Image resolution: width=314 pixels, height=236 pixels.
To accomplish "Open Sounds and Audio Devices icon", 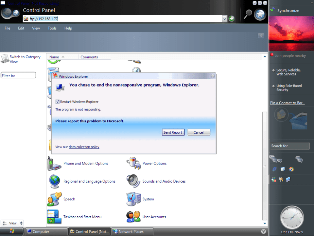I will (133, 181).
